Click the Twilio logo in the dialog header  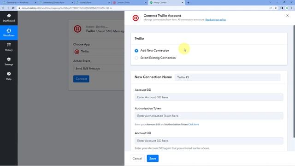(x=136, y=18)
